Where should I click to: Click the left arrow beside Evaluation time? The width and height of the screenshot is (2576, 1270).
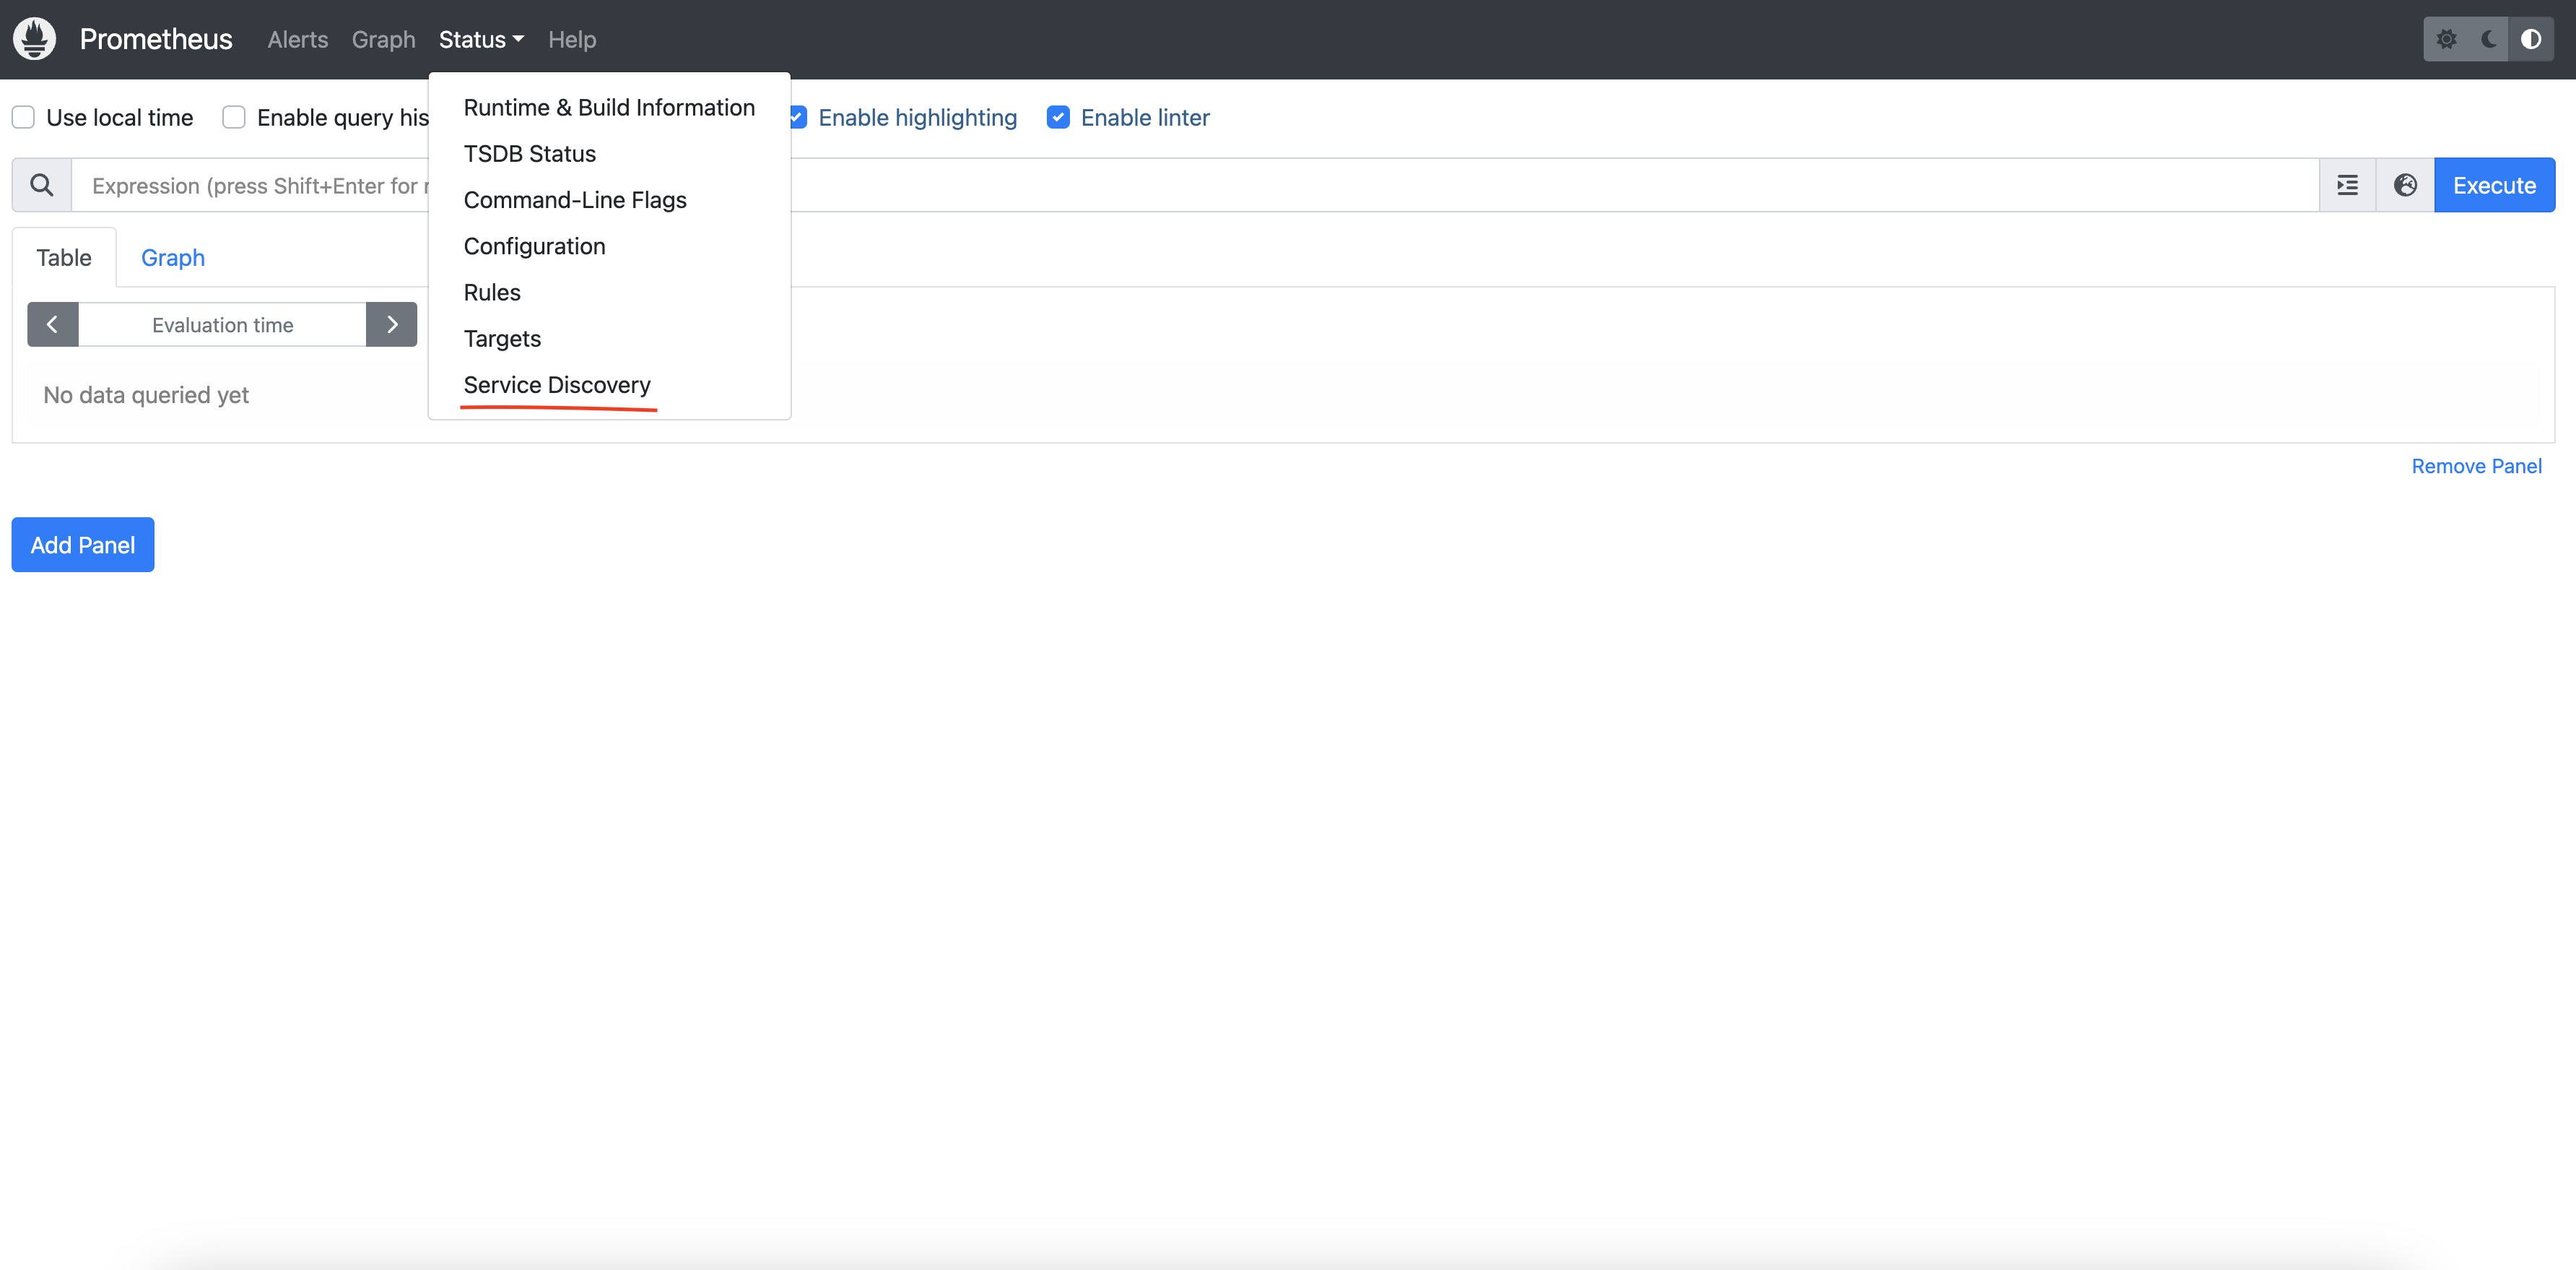(52, 323)
